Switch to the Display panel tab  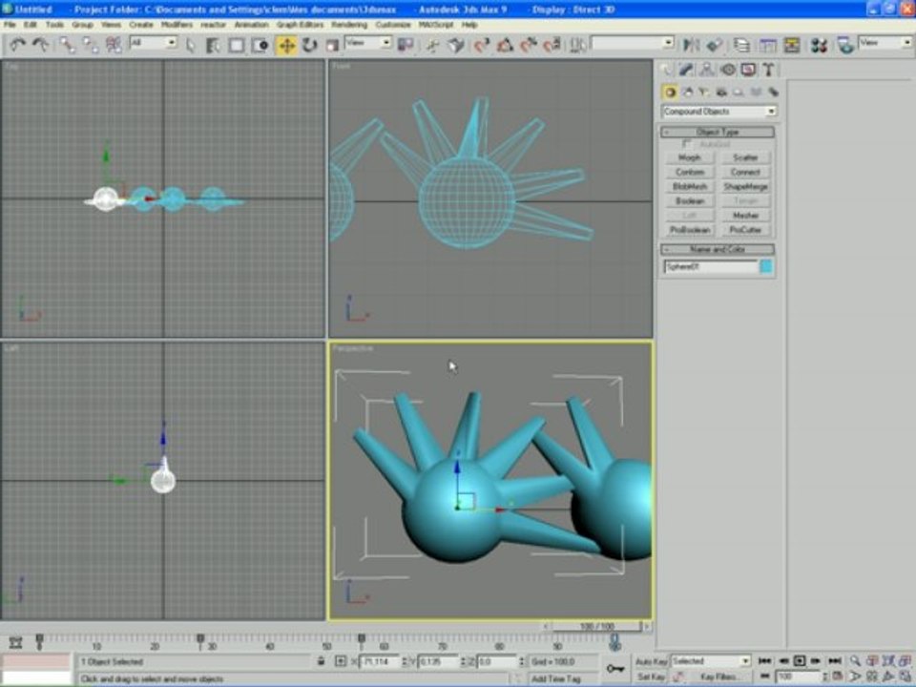[748, 70]
